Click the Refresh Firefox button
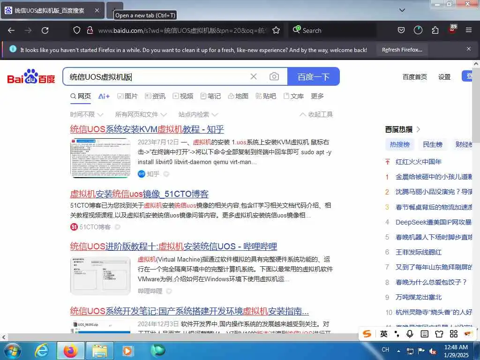The width and height of the screenshot is (480, 360). (402, 50)
